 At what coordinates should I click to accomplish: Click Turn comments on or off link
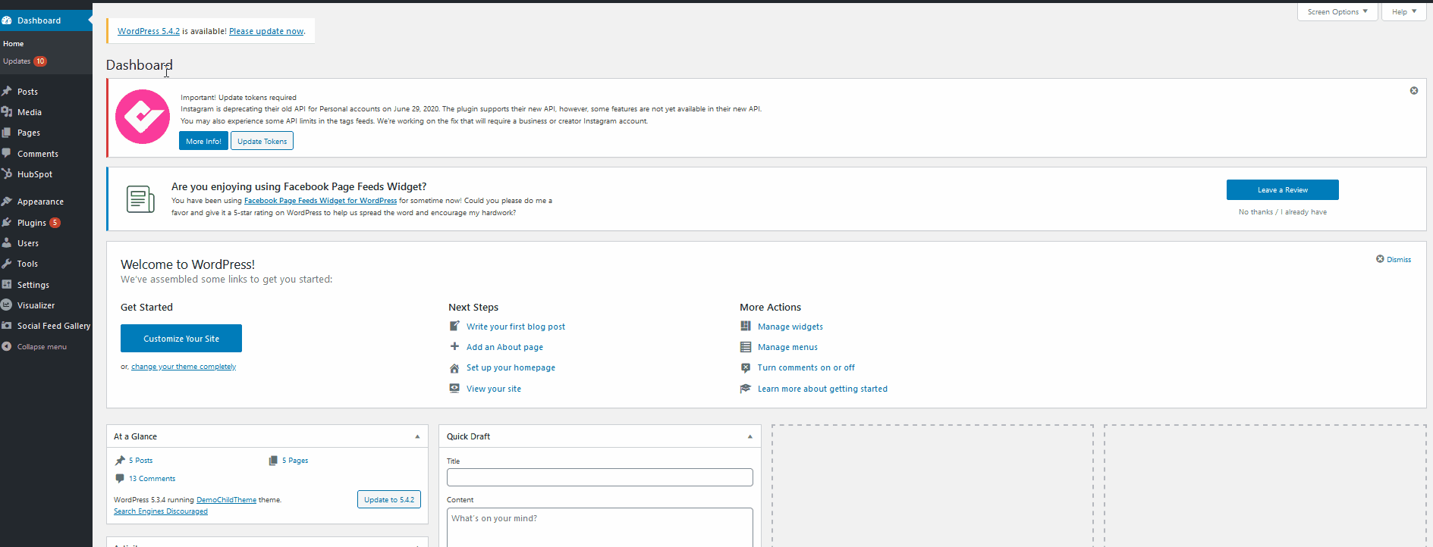click(x=806, y=367)
